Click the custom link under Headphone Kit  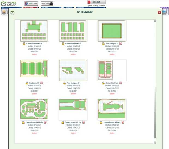tap(34, 94)
